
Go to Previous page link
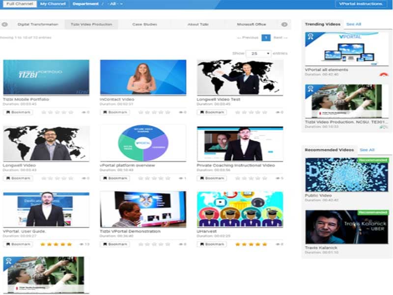point(248,38)
